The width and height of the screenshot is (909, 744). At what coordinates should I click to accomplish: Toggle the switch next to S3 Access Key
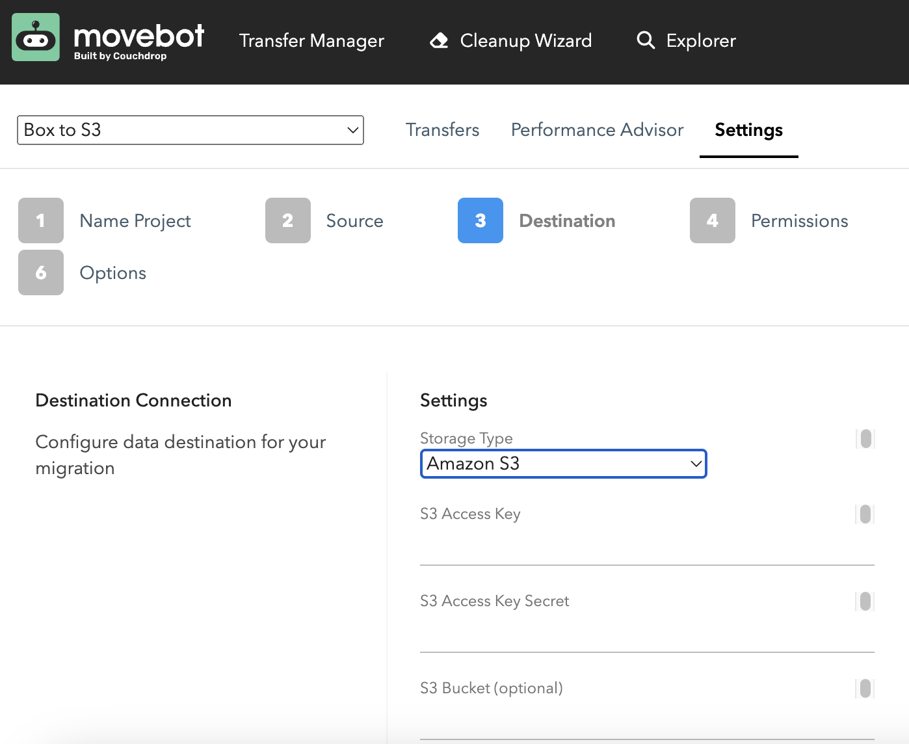[x=865, y=514]
